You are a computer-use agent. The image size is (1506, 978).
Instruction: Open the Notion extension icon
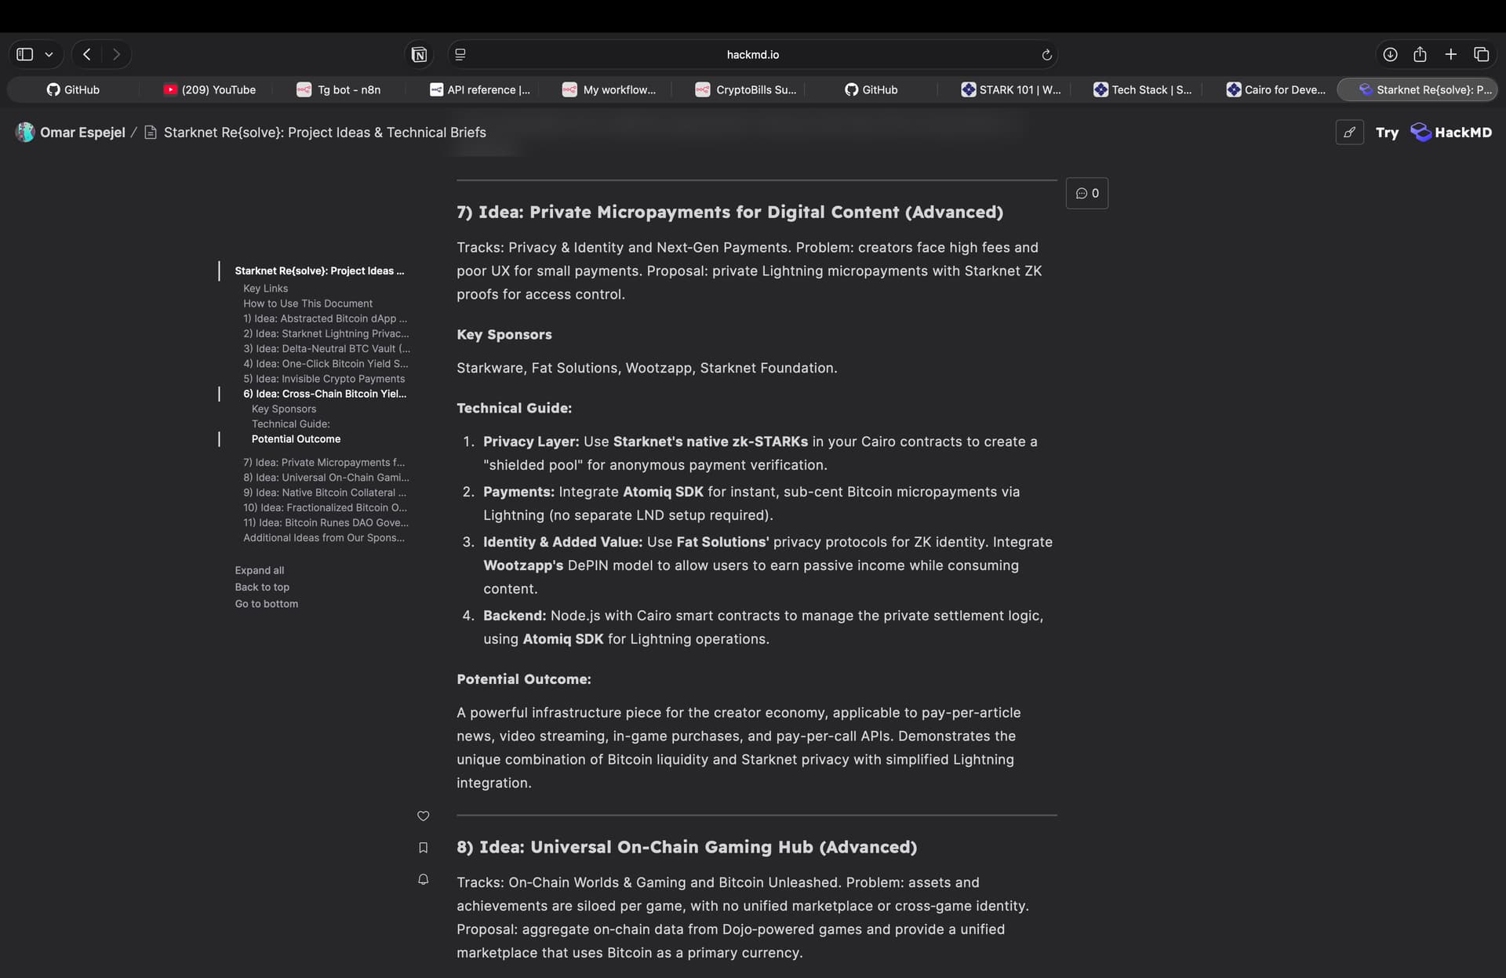click(419, 54)
